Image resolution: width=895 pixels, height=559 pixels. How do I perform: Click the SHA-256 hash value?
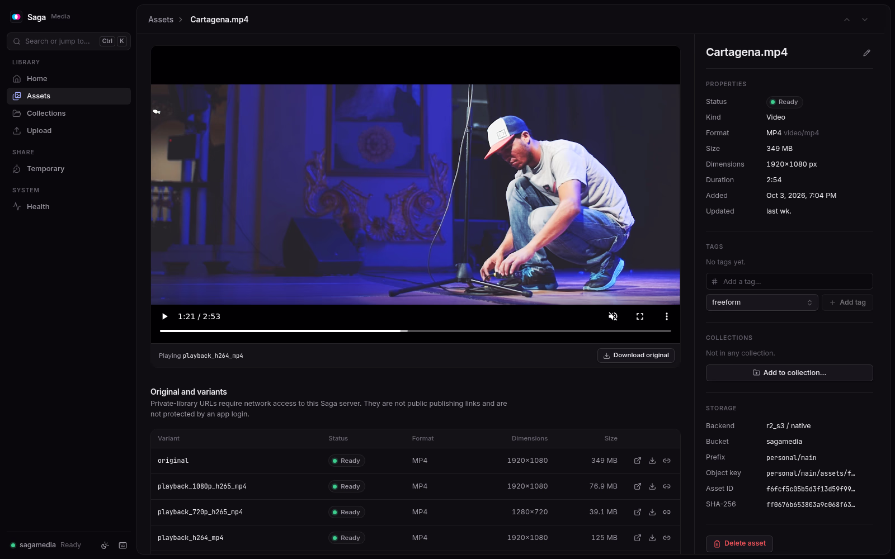click(x=811, y=505)
